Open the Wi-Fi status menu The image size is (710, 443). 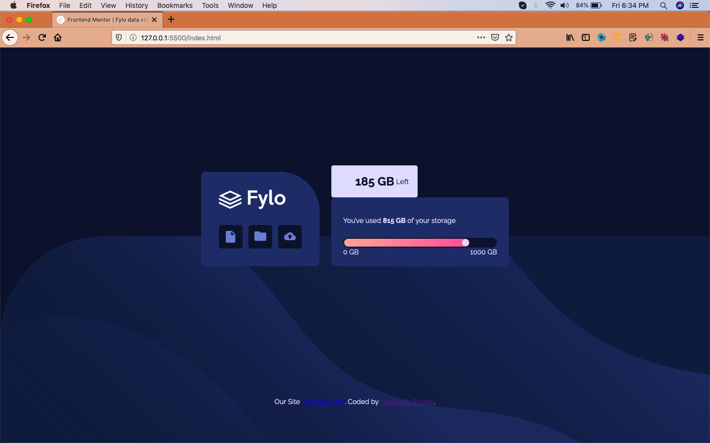550,5
